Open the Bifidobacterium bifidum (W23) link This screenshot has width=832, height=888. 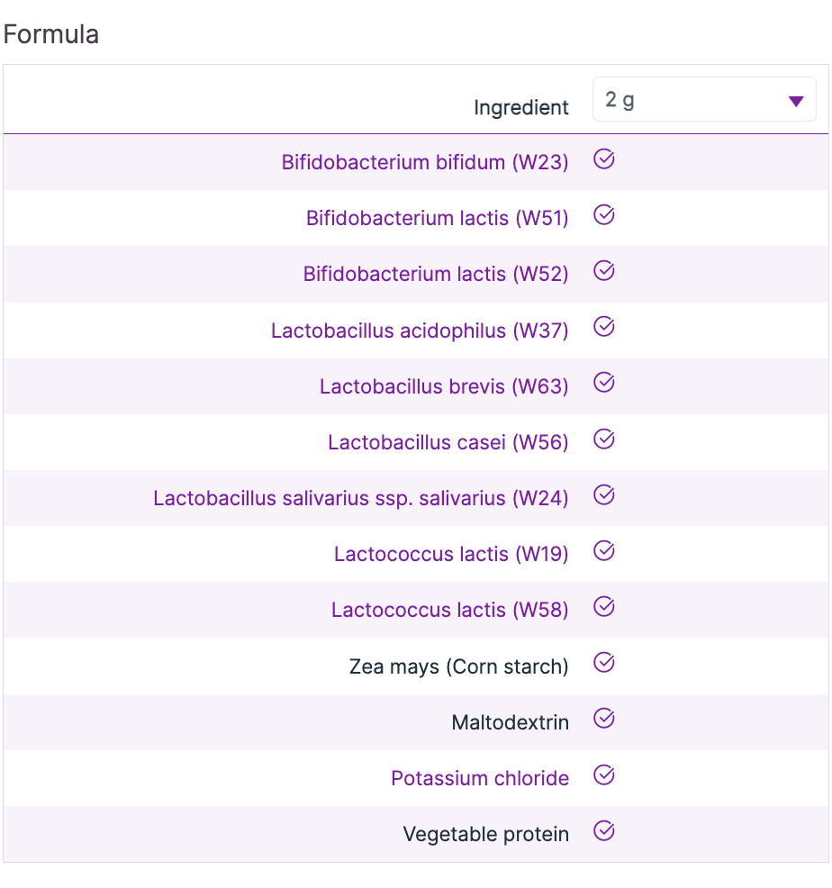[425, 163]
